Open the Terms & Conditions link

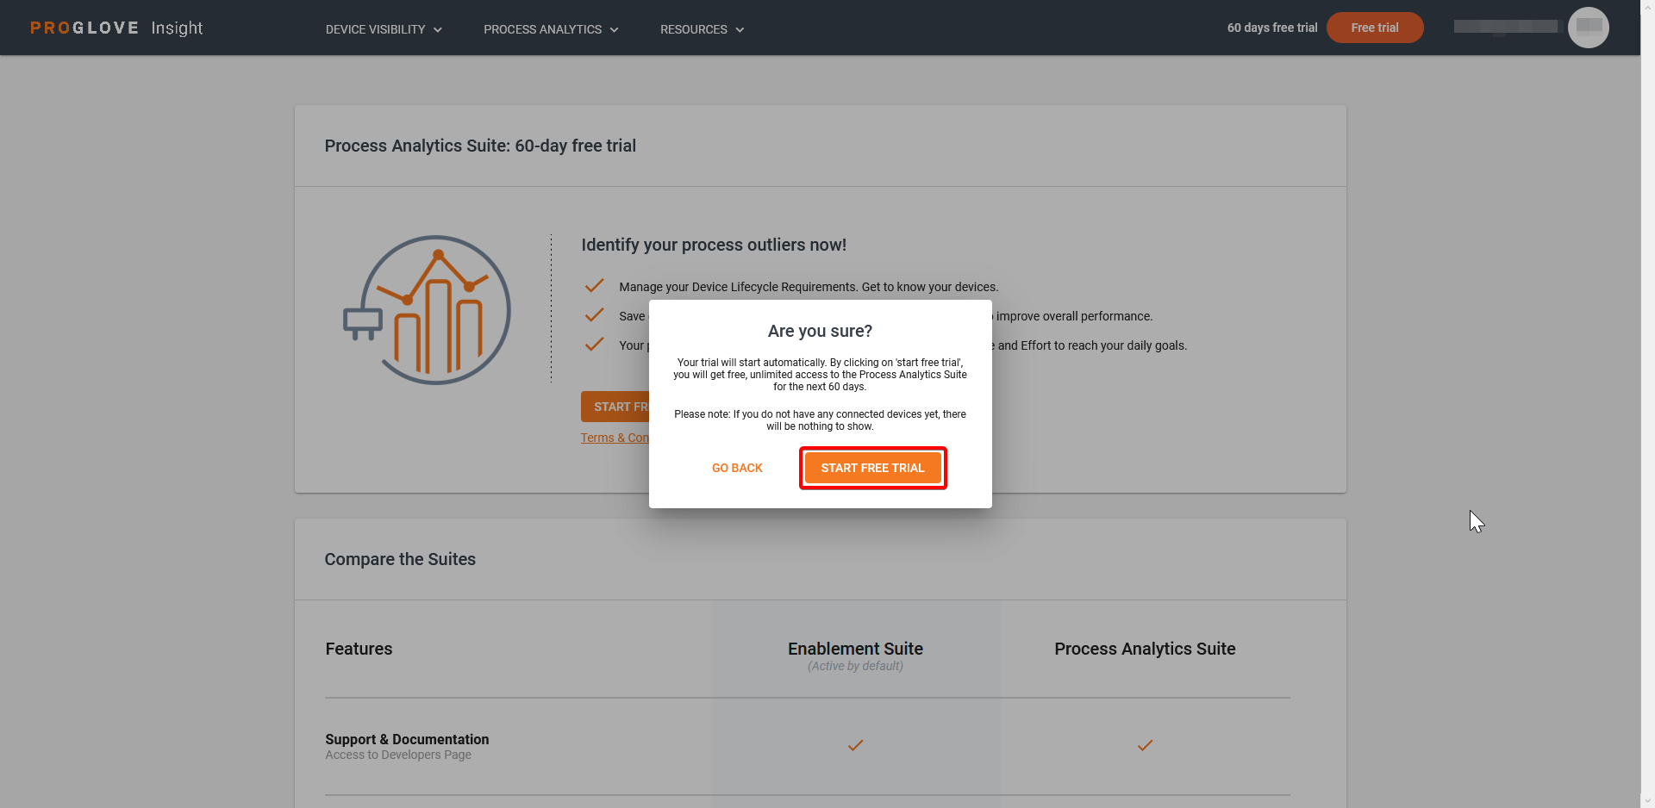(615, 438)
